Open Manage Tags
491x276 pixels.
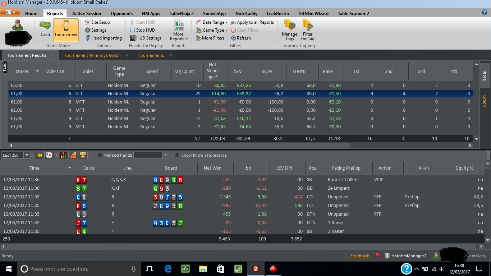[289, 31]
